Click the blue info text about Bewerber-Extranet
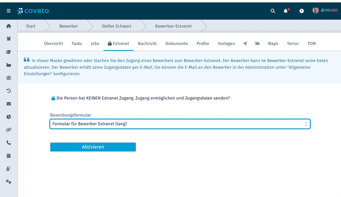This screenshot has height=197, width=341. [176, 67]
